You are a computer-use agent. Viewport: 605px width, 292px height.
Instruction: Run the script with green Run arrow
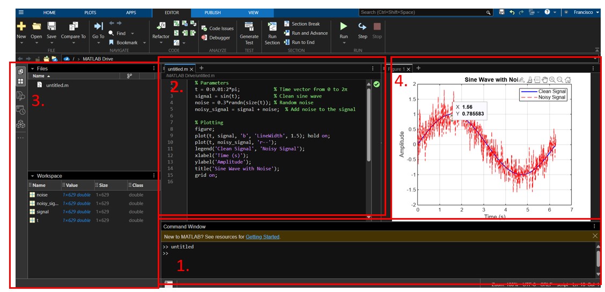click(x=343, y=26)
